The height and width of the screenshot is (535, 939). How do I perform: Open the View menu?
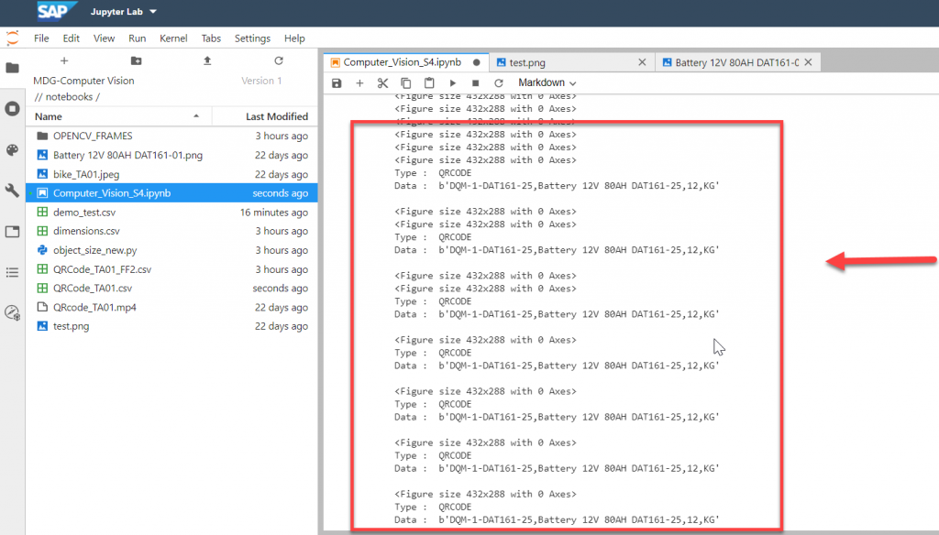pyautogui.click(x=104, y=38)
